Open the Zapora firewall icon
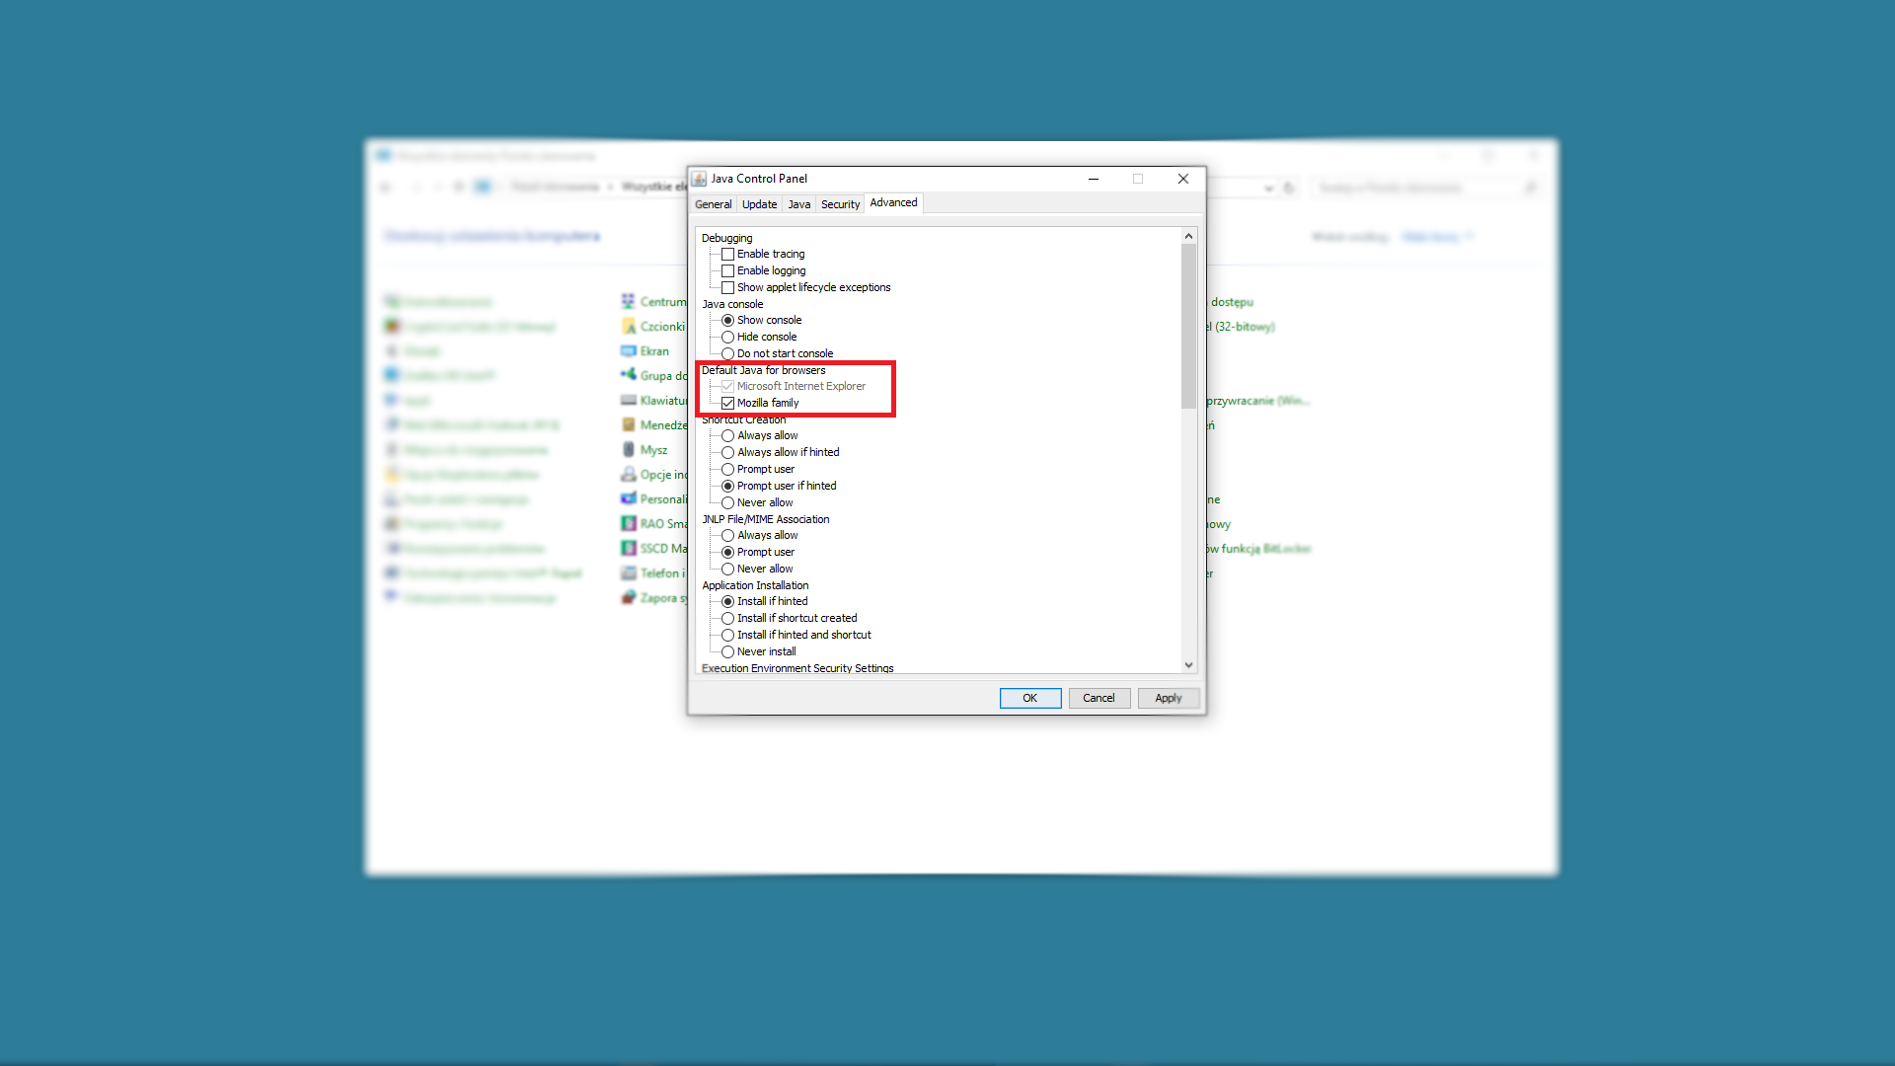 629,598
